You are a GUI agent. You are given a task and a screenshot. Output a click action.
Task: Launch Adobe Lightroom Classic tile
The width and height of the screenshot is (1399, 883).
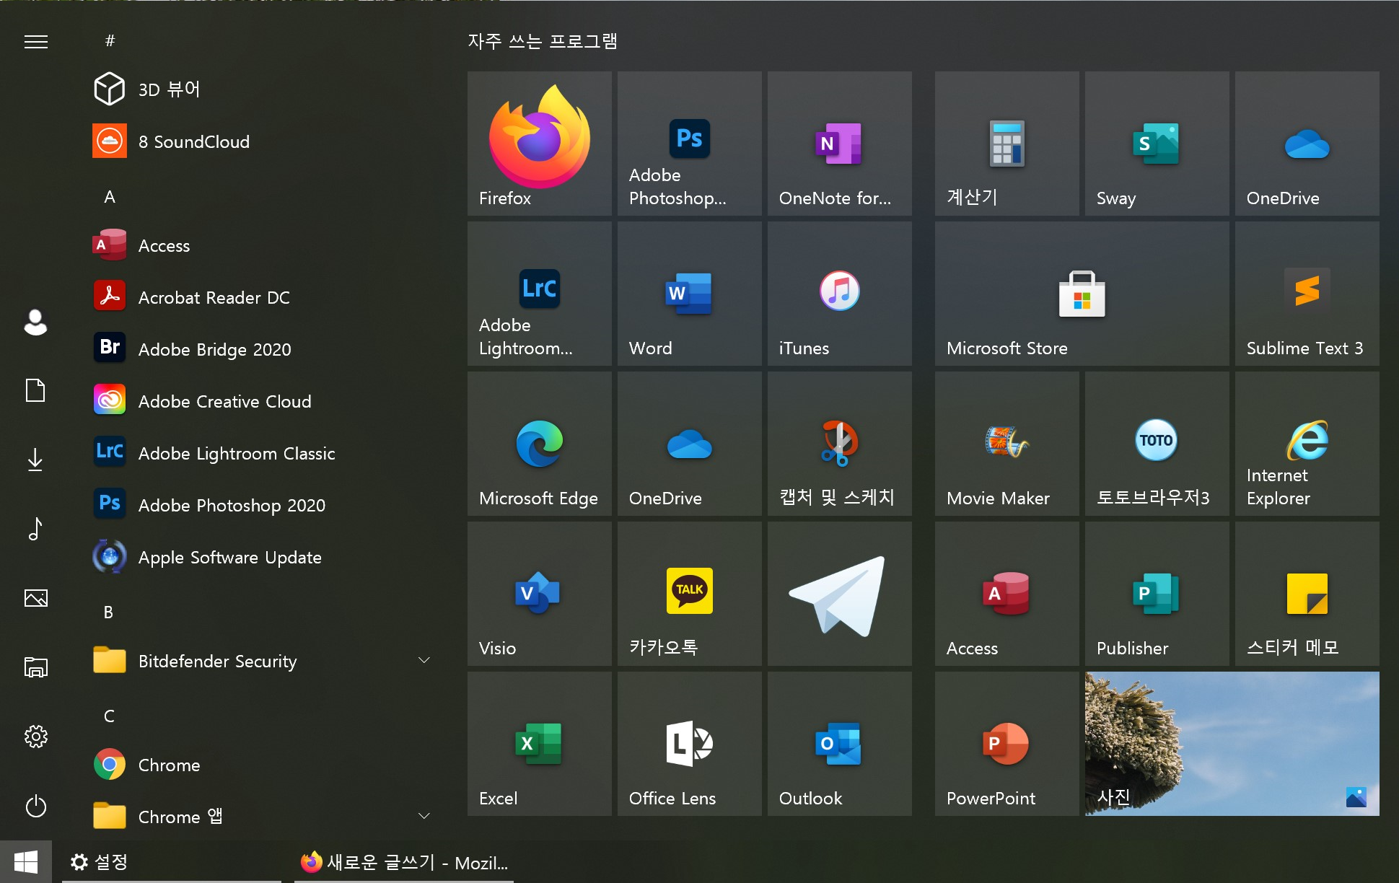click(539, 293)
